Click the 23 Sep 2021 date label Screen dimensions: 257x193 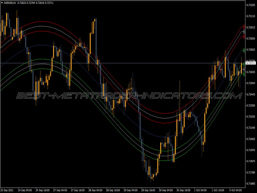click(7, 190)
